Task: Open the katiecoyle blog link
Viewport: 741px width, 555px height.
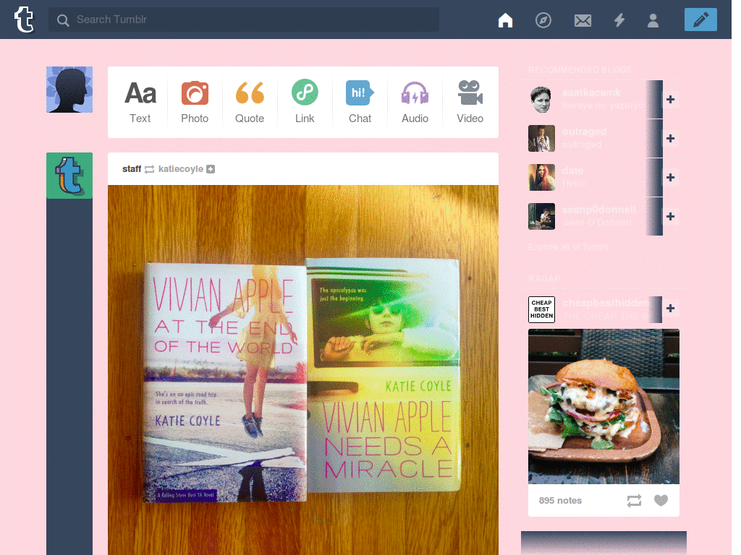Action: [x=180, y=169]
